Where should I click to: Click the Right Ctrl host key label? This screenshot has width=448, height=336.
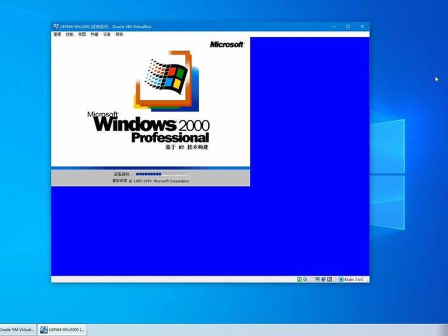(x=354, y=279)
